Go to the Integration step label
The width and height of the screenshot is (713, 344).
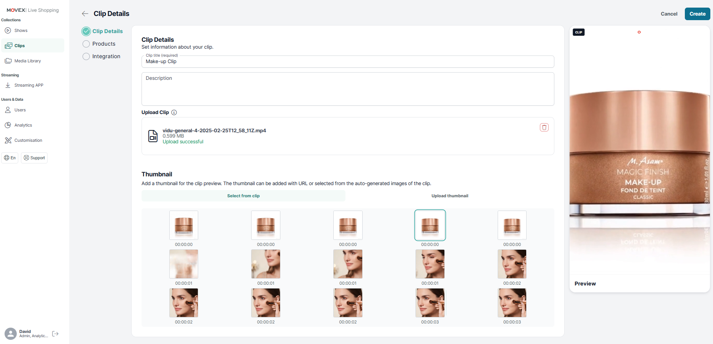106,56
